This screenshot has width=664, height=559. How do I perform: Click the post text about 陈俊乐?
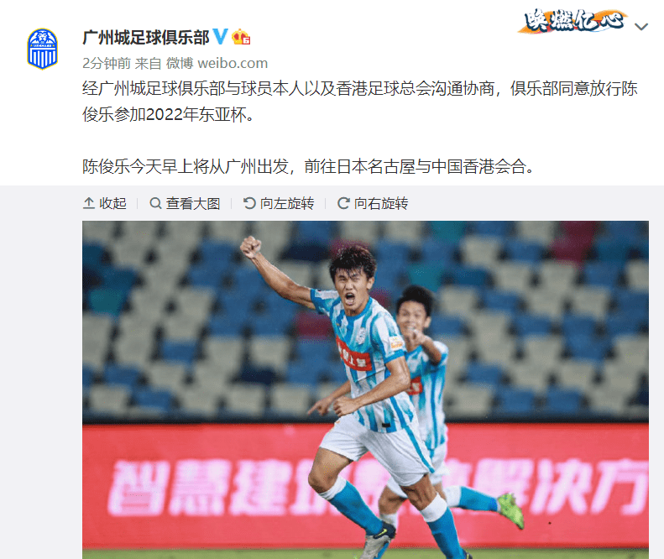[x=360, y=102]
